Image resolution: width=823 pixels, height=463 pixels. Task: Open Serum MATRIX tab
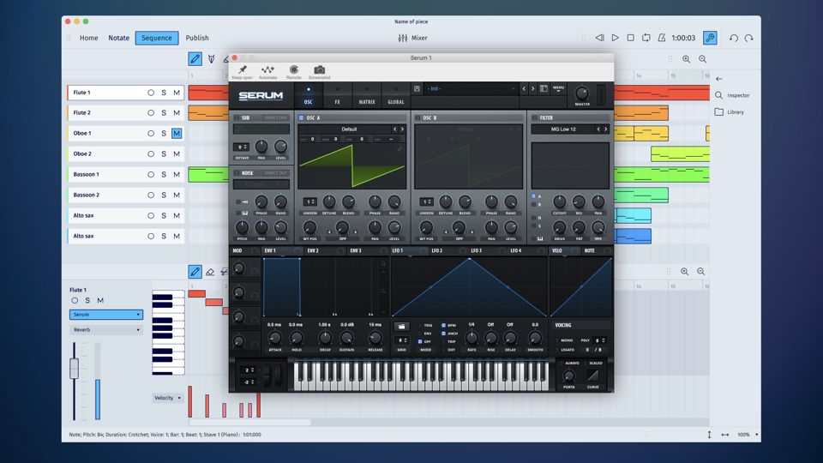[x=367, y=95]
